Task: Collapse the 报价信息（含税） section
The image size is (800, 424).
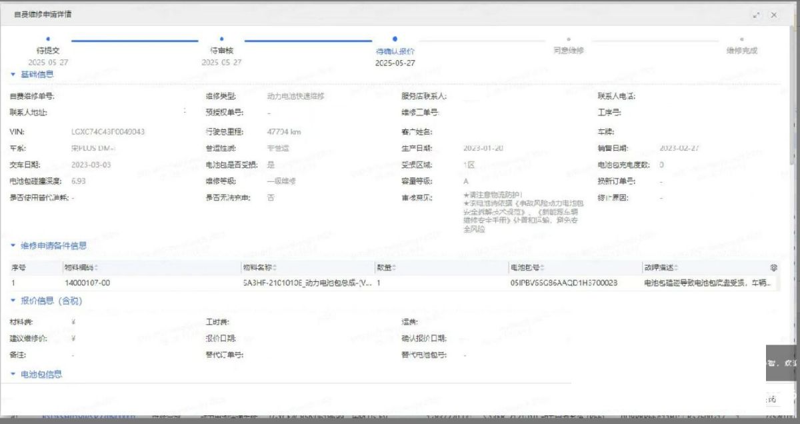Action: pos(13,301)
